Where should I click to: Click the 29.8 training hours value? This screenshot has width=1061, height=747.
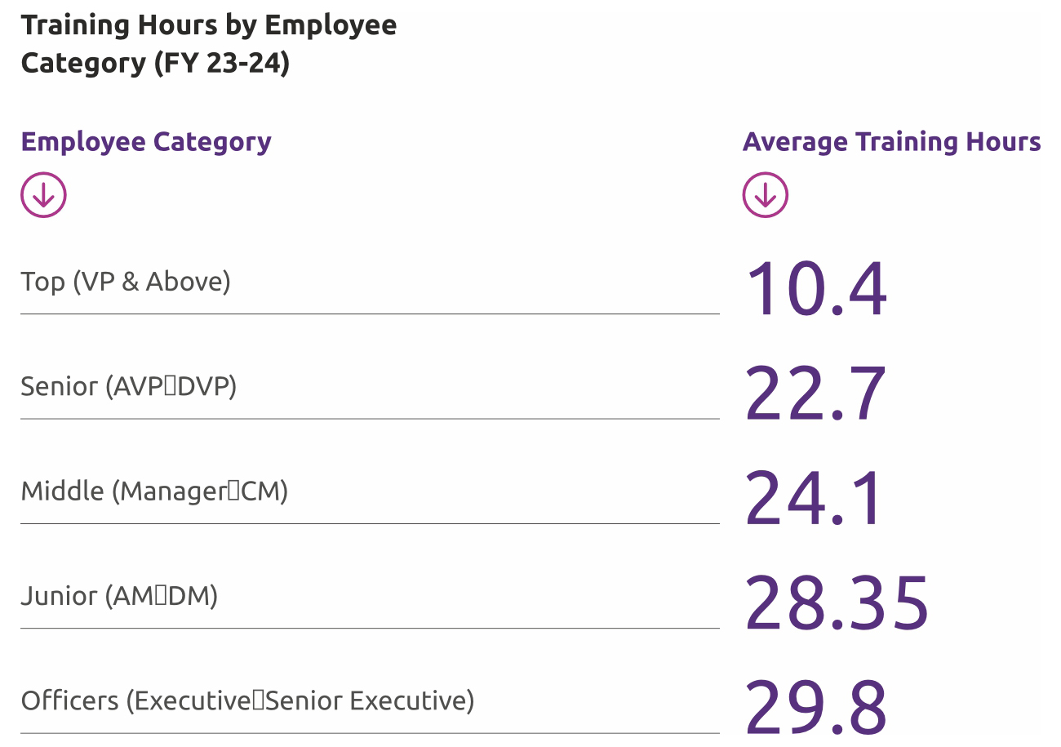815,707
